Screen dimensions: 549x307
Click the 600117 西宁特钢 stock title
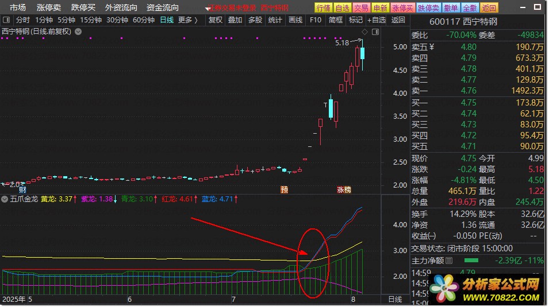tap(463, 22)
